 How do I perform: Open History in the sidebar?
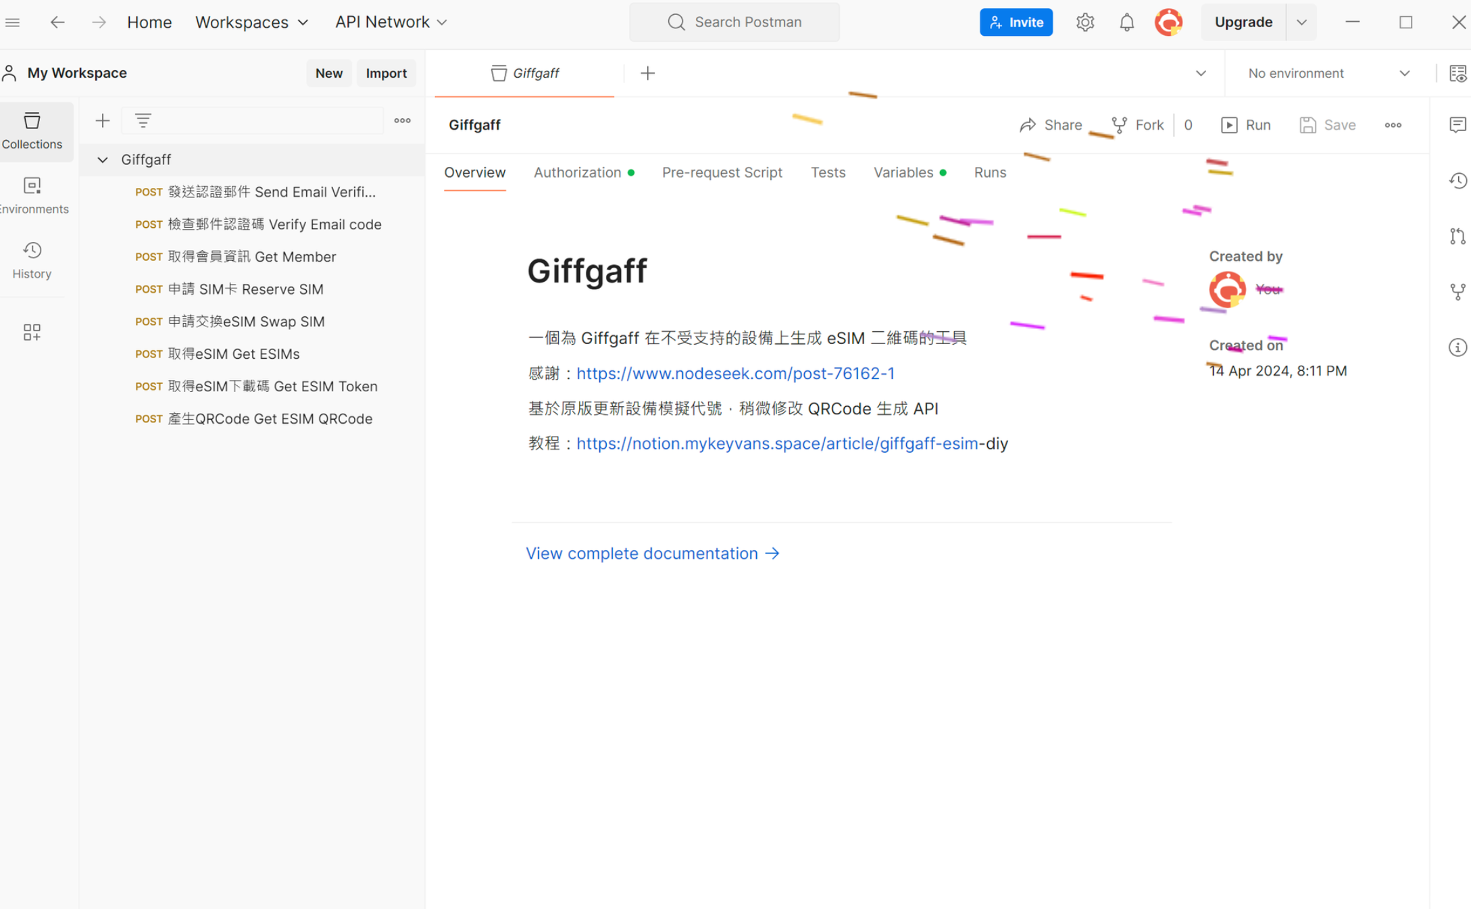(x=32, y=261)
